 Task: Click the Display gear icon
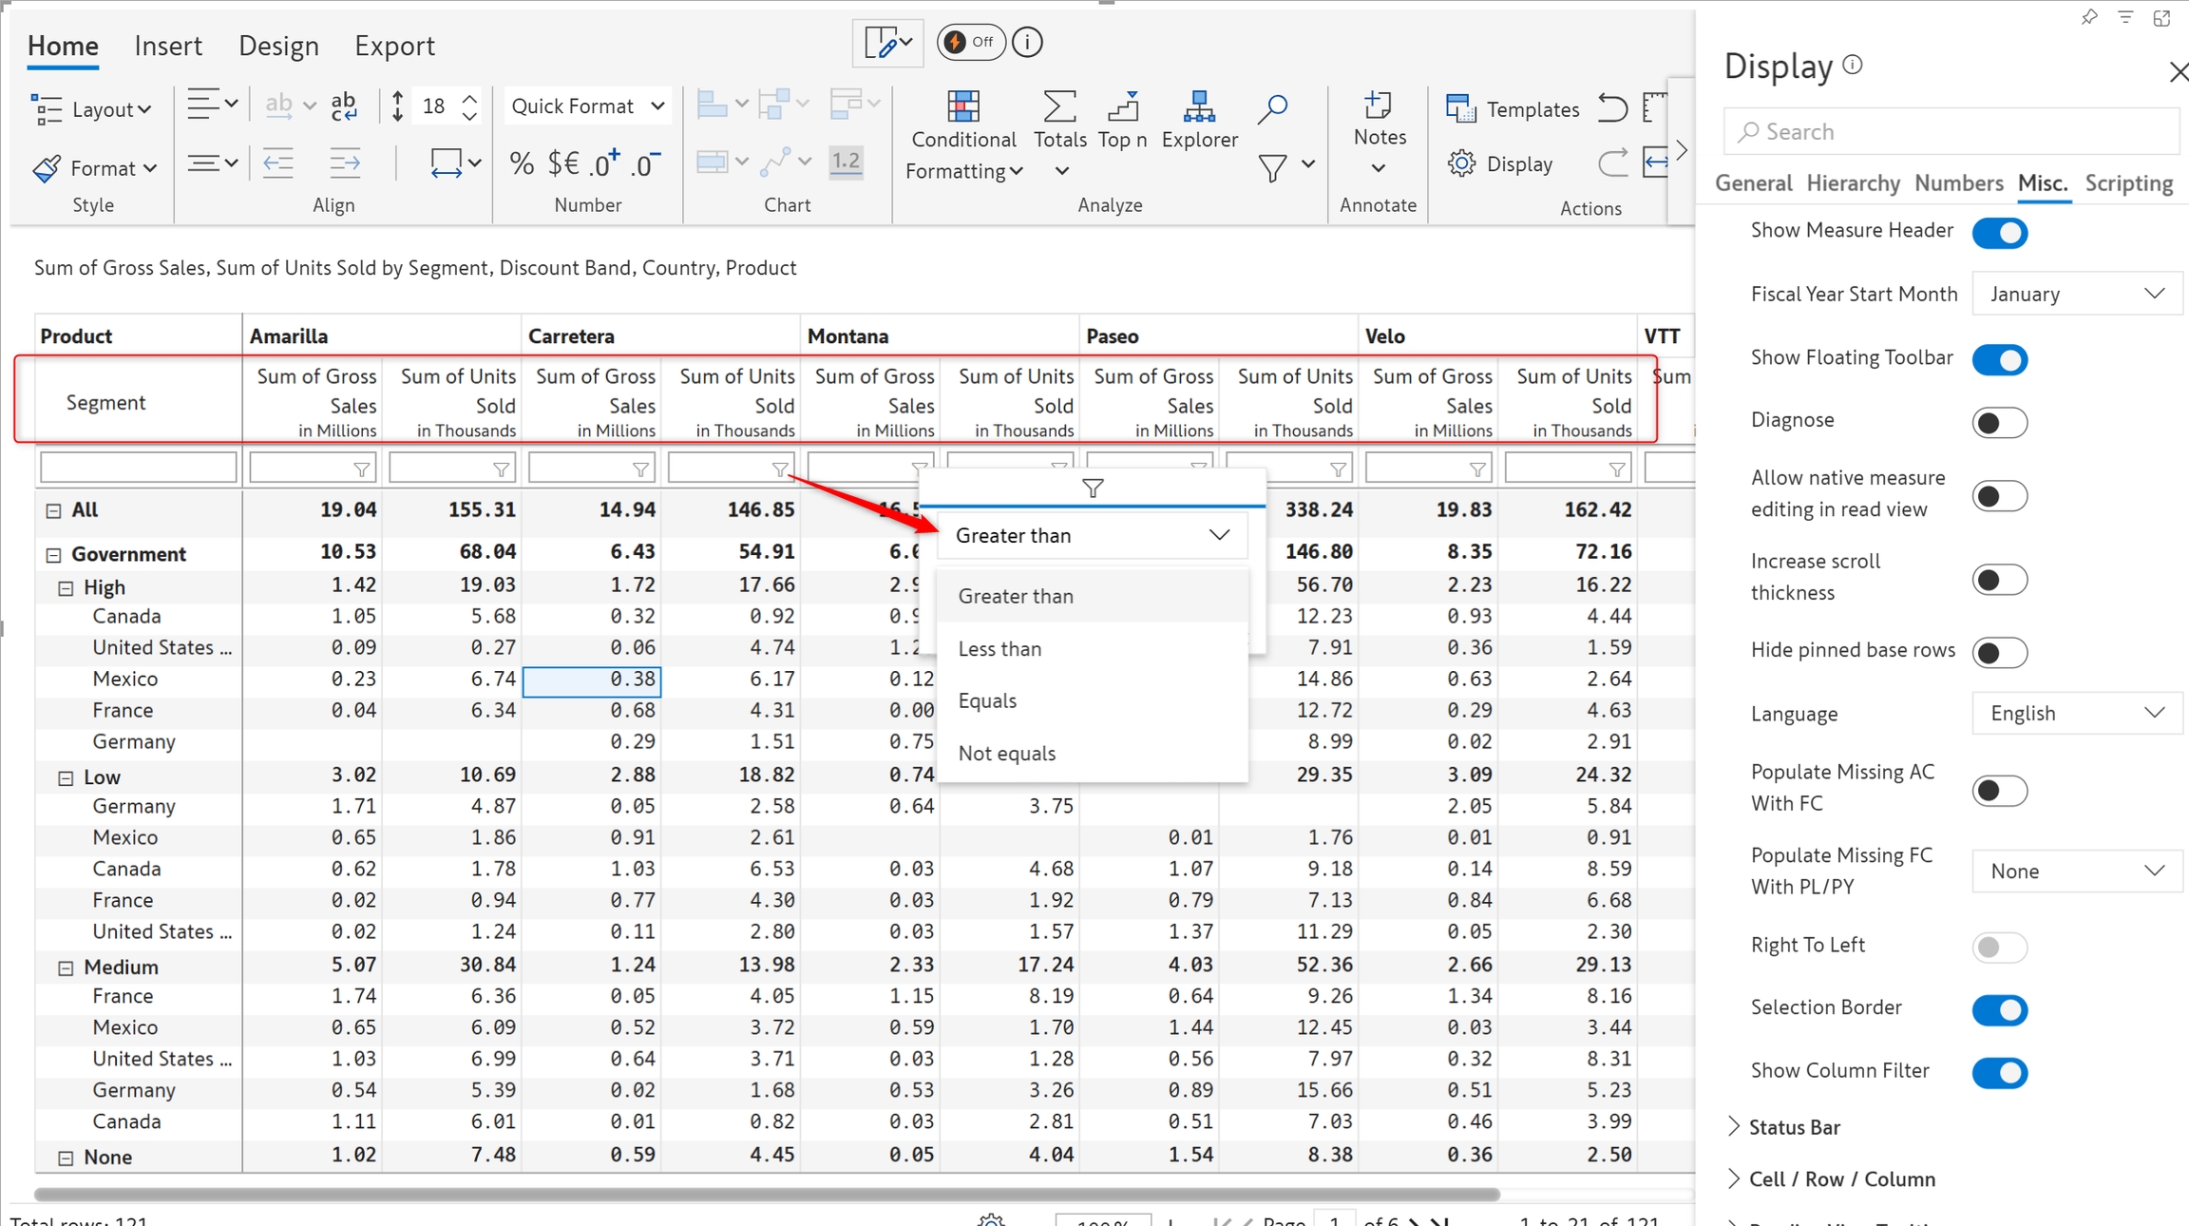click(x=1461, y=163)
